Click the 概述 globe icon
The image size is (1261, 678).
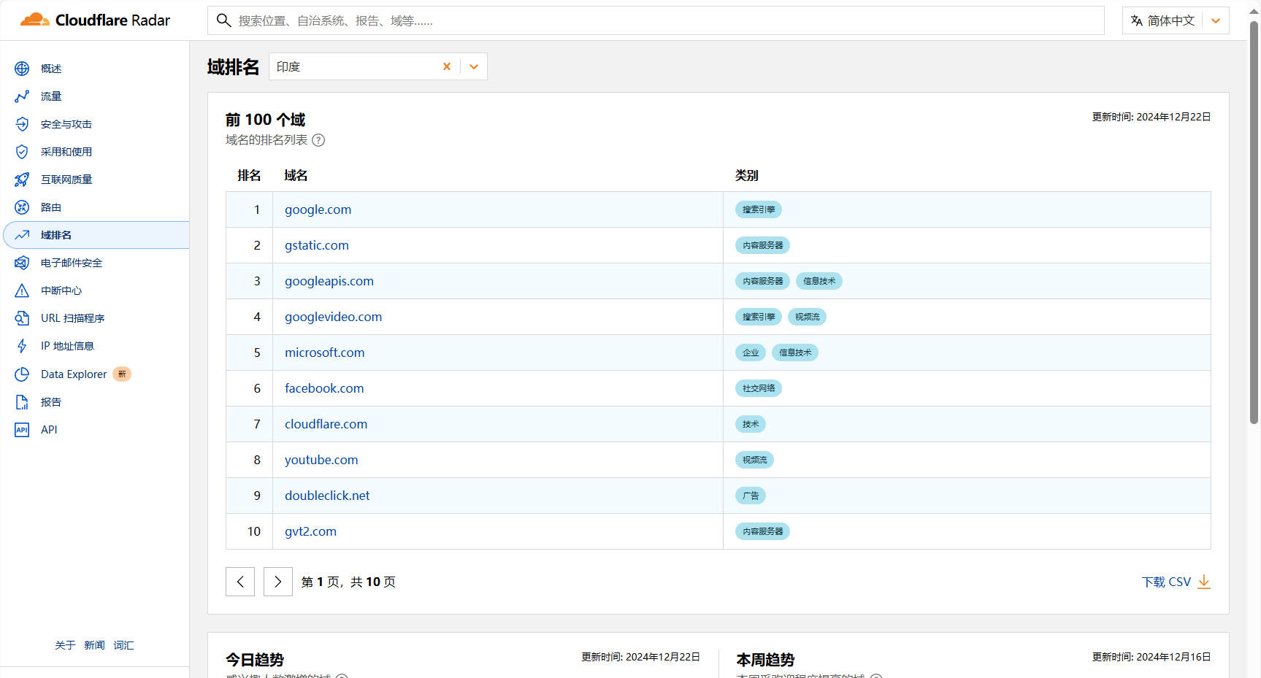22,69
